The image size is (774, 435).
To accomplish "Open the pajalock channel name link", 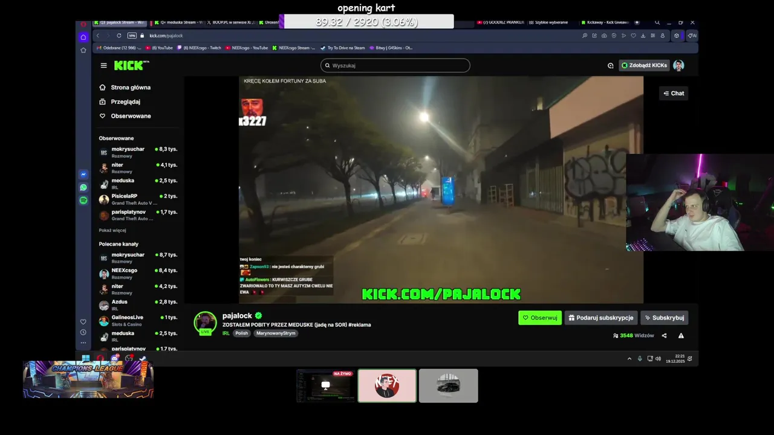I will pyautogui.click(x=237, y=315).
